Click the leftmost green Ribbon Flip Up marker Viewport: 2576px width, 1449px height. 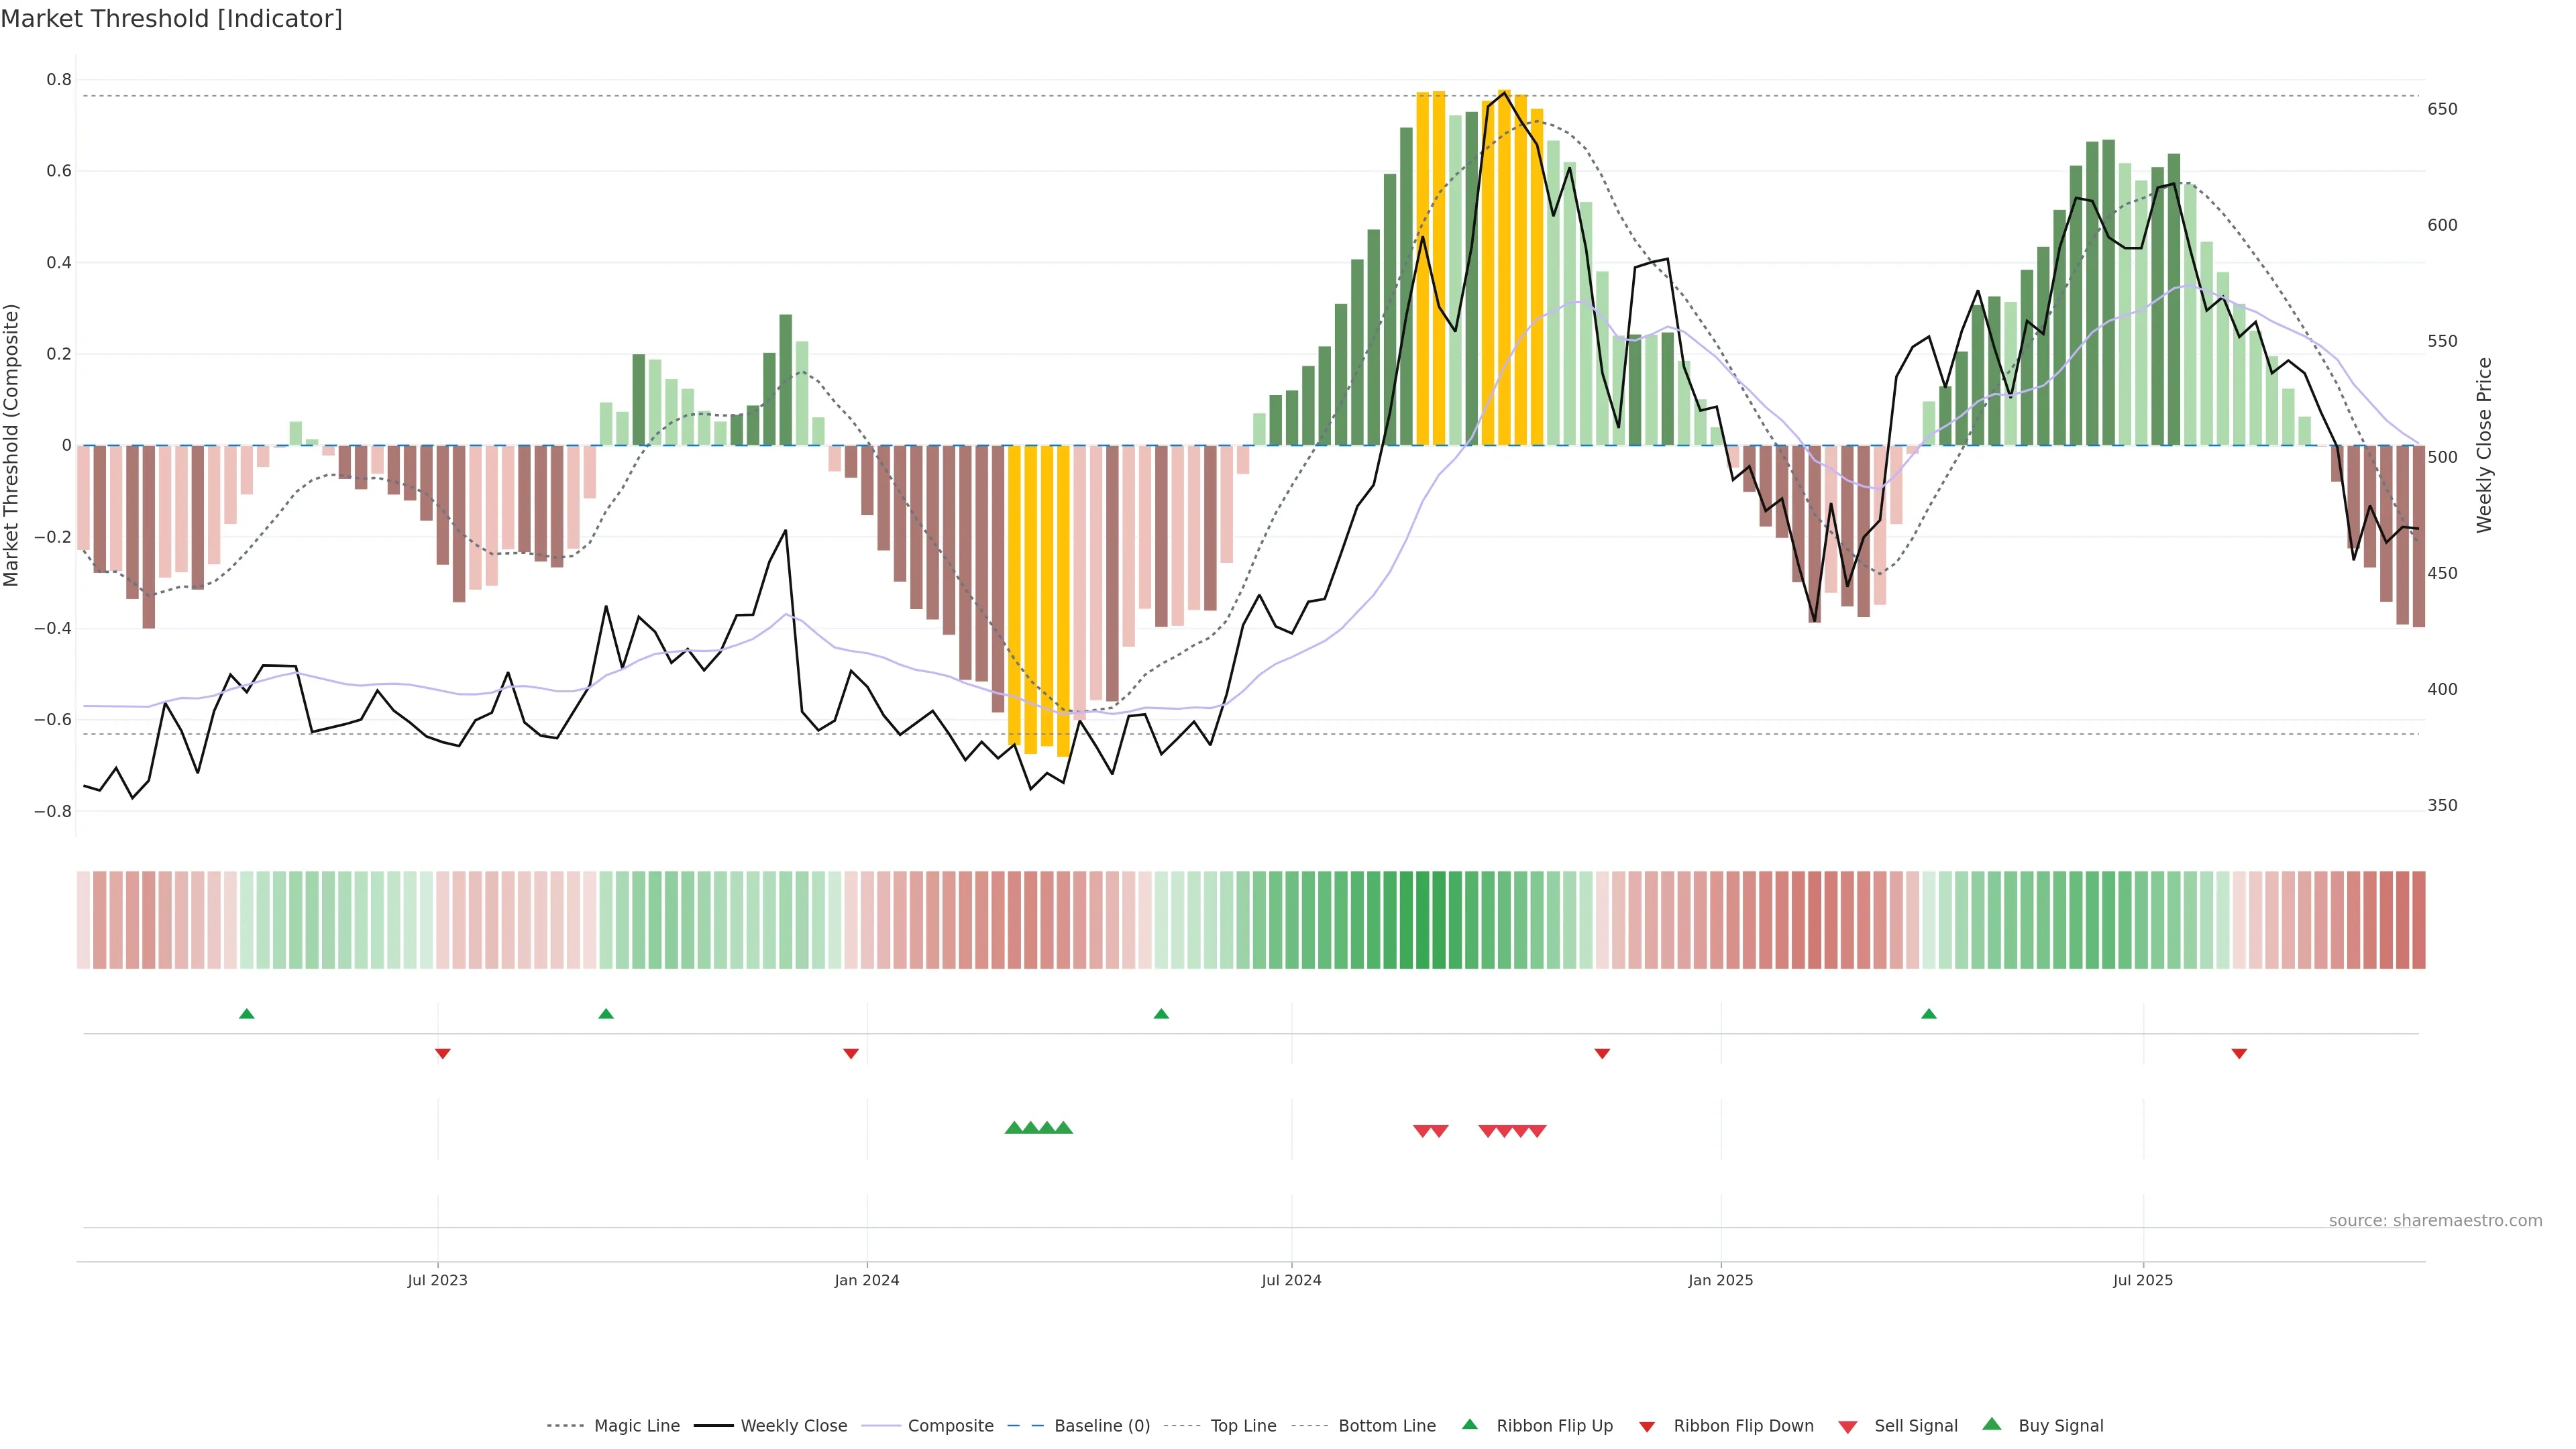coord(247,1014)
